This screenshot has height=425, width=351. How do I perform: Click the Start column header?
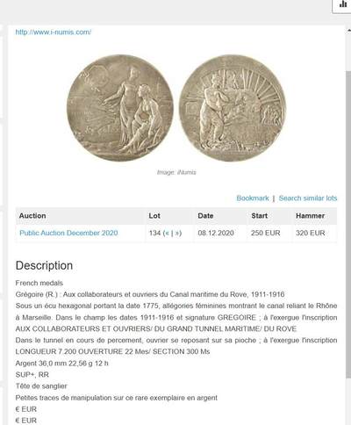point(259,216)
